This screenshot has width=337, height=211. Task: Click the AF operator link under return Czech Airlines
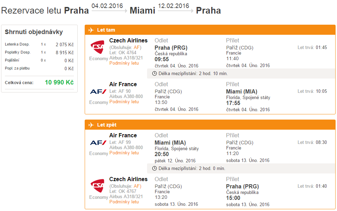[137, 186]
